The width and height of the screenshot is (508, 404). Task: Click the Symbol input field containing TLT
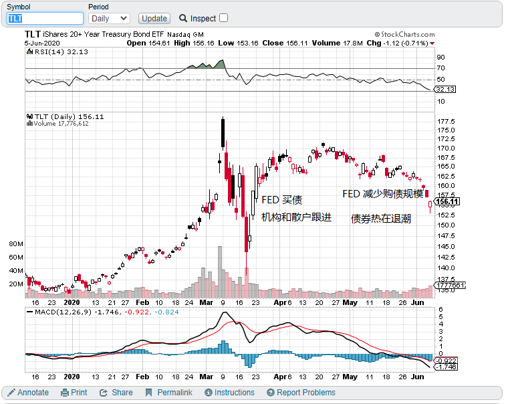tap(45, 19)
